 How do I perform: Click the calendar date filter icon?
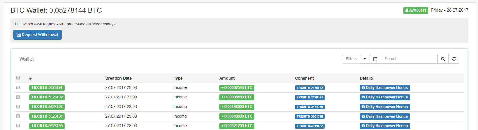tap(375, 59)
